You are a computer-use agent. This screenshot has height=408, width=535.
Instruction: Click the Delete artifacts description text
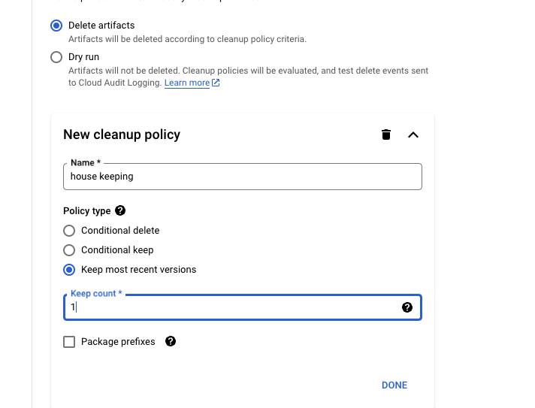click(x=187, y=39)
